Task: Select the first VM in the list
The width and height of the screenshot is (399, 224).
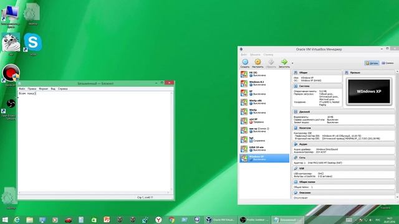Action: pos(264,74)
